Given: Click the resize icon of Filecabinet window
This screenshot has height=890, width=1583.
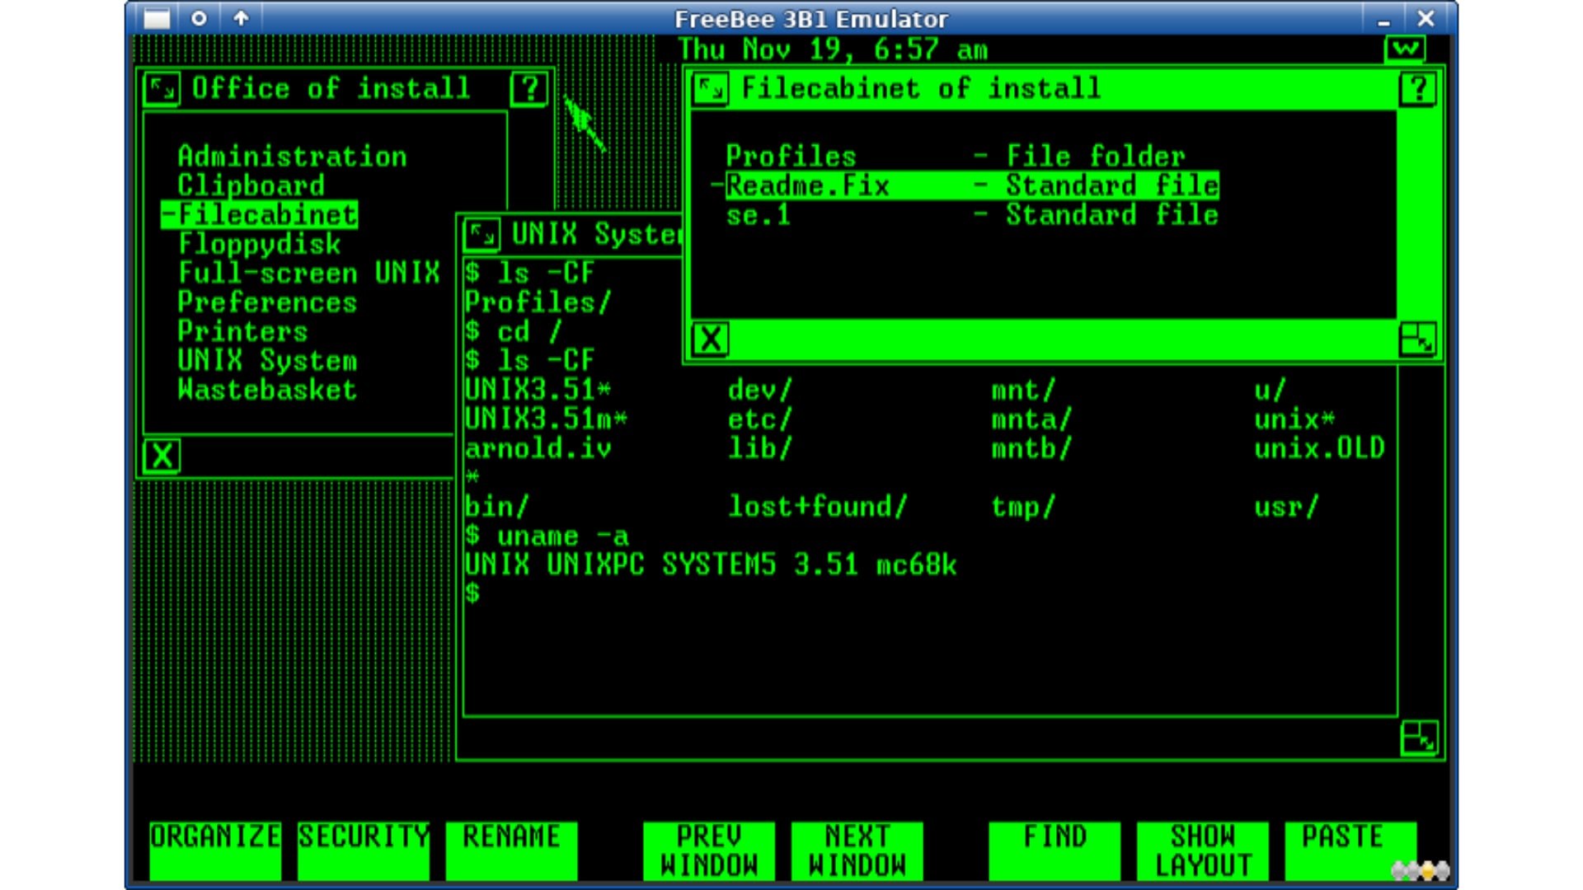Looking at the screenshot, I should 1418,340.
